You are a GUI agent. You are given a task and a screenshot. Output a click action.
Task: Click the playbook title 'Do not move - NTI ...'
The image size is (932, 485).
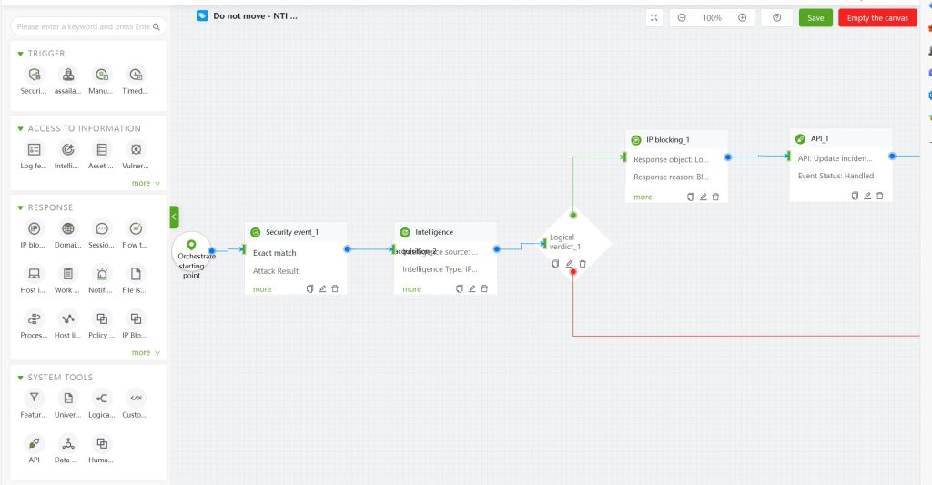pos(255,16)
